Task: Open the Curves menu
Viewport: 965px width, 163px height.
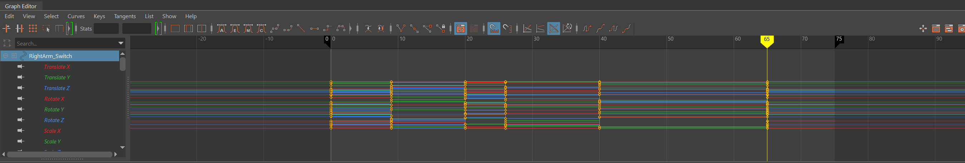Action: click(76, 16)
